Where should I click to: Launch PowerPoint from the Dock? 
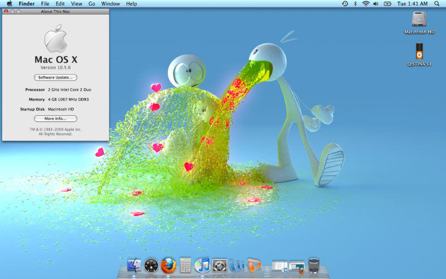click(x=254, y=266)
